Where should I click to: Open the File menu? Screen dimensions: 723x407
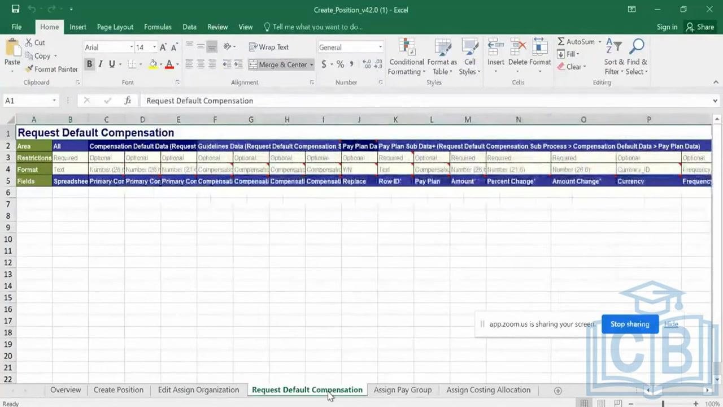tap(16, 27)
